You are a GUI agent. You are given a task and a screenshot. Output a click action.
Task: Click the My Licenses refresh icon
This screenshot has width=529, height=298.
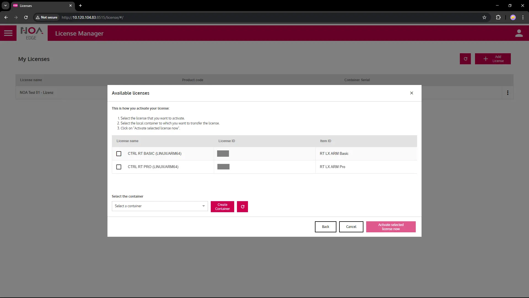[x=465, y=59]
